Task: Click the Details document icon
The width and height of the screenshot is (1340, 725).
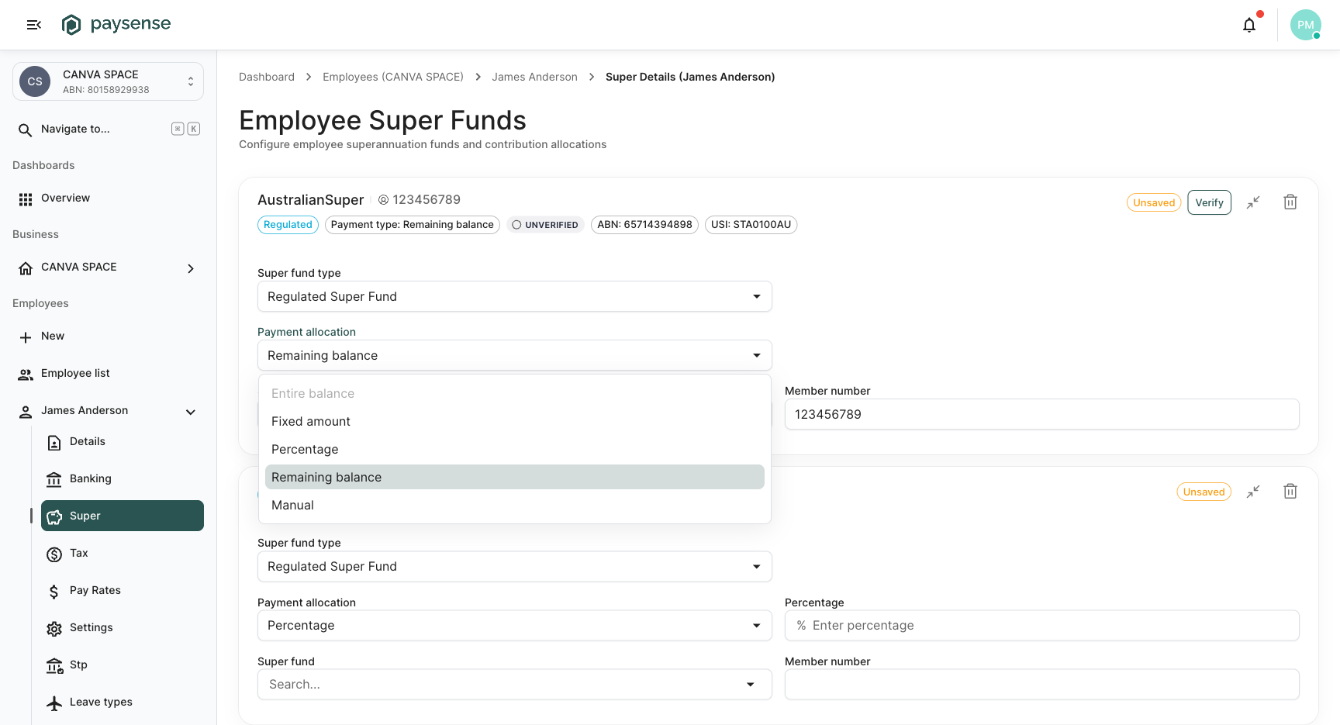Action: 54,443
